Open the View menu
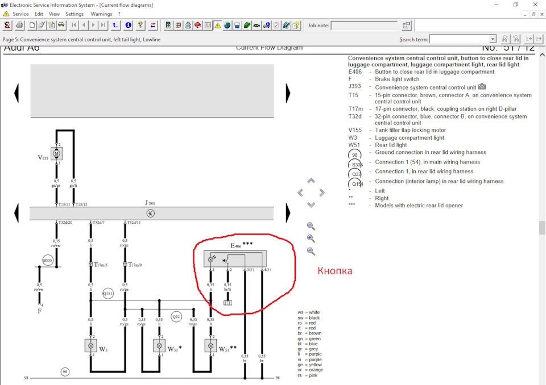This screenshot has width=546, height=385. tap(55, 14)
